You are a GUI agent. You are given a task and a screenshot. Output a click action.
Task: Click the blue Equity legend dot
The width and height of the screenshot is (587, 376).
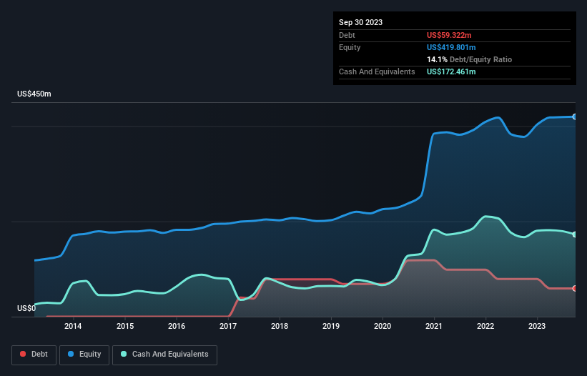(71, 354)
